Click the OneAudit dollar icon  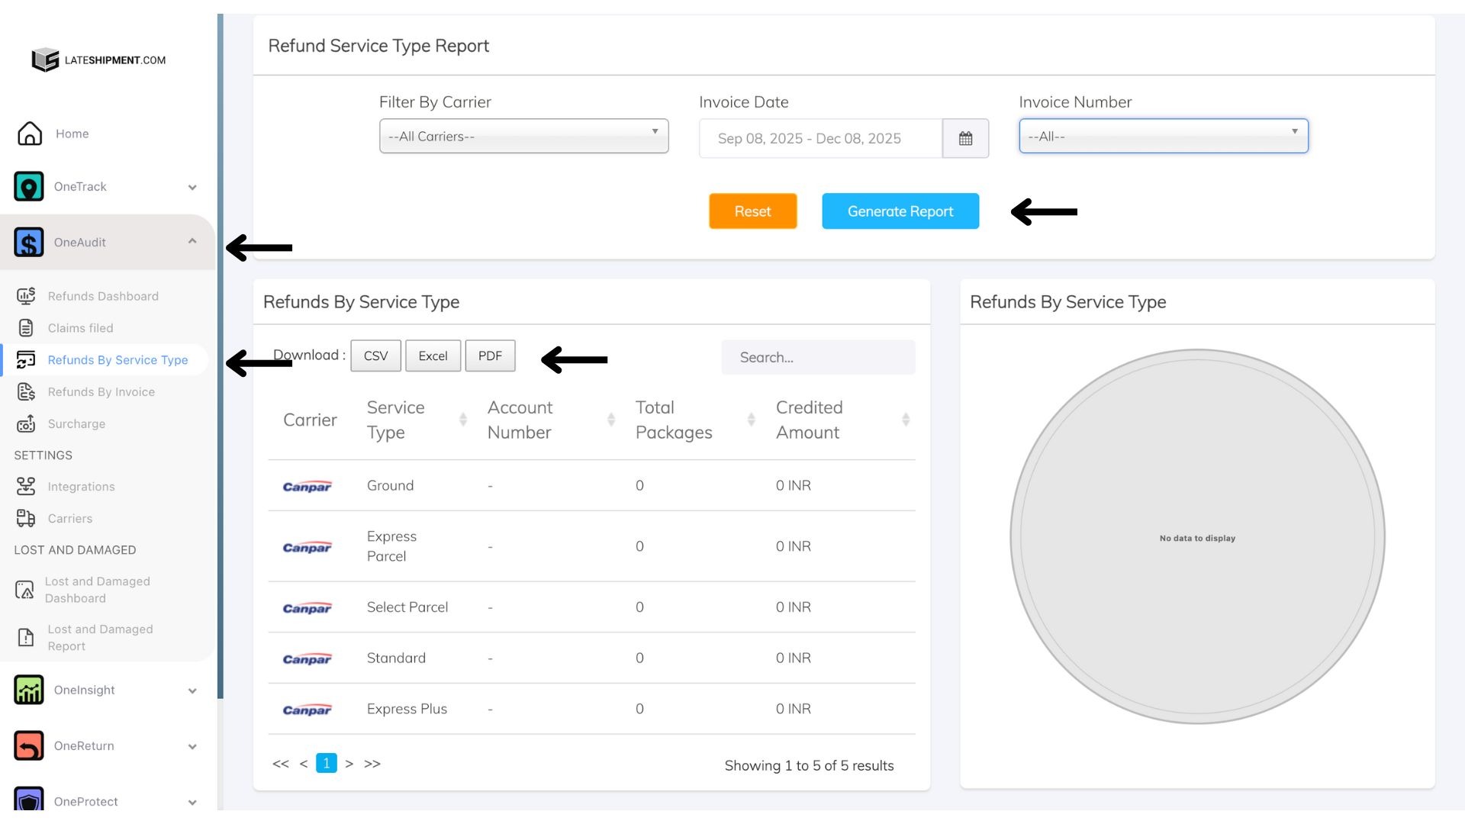[x=29, y=243]
